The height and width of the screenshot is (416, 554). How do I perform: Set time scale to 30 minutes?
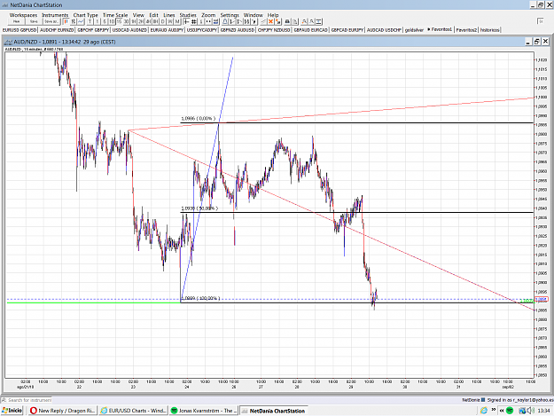(126, 21)
